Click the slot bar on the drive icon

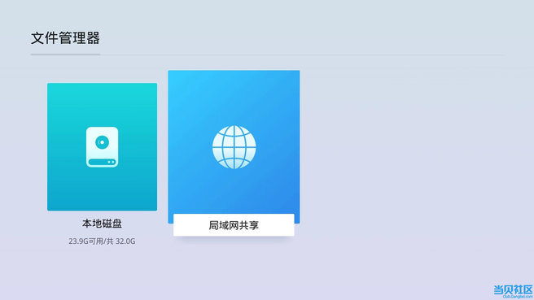(x=103, y=162)
